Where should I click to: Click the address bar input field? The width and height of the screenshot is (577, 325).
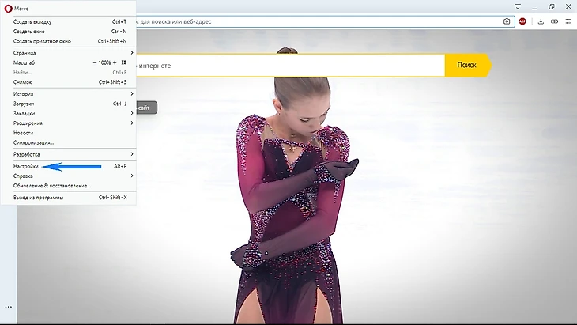point(316,21)
